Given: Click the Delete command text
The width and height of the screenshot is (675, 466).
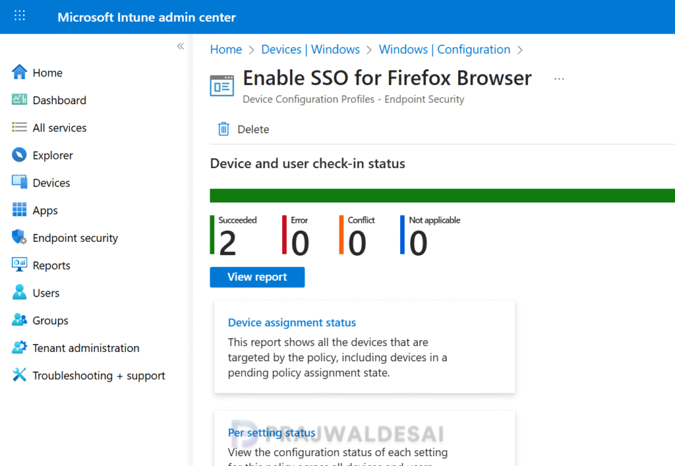Looking at the screenshot, I should [253, 129].
